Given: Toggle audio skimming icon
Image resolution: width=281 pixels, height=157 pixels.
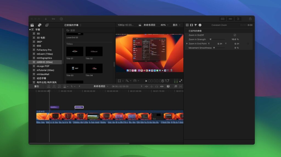Looking at the screenshot, I should coord(151,86).
